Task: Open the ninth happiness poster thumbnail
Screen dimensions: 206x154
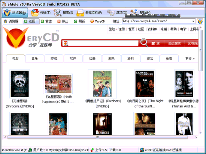Action: point(58,84)
